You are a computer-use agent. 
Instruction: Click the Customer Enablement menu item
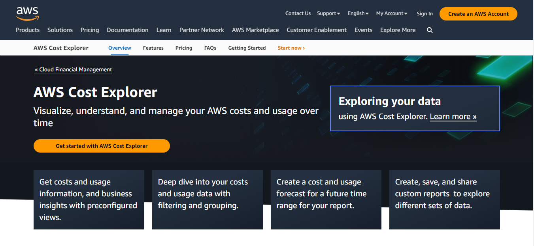(316, 30)
